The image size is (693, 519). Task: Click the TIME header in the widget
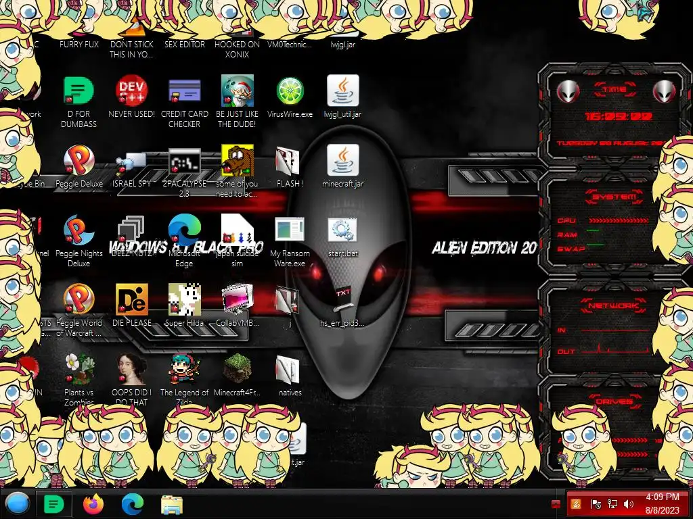614,89
